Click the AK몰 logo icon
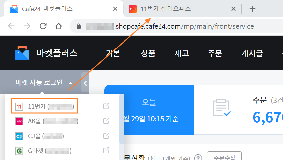The image size is (283, 160). point(19,121)
